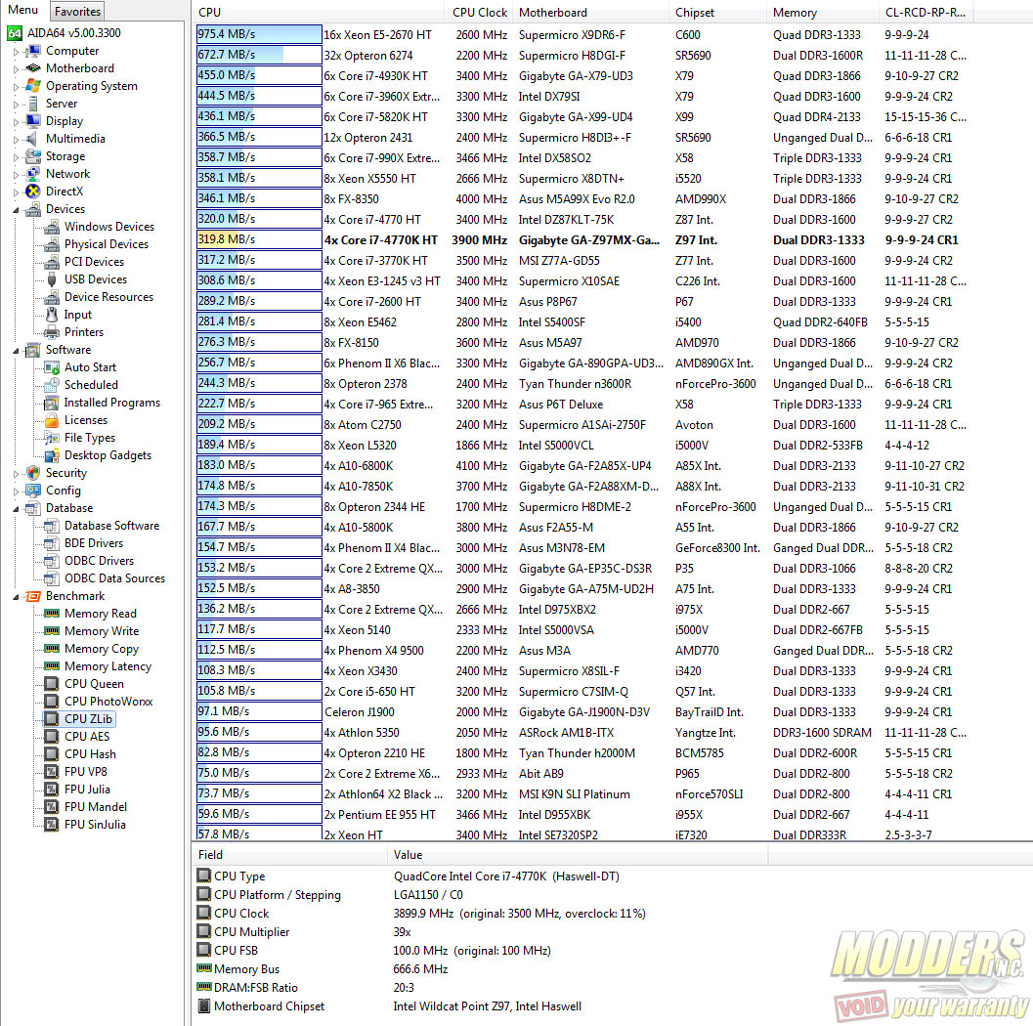Open the DirectX icon

(33, 191)
